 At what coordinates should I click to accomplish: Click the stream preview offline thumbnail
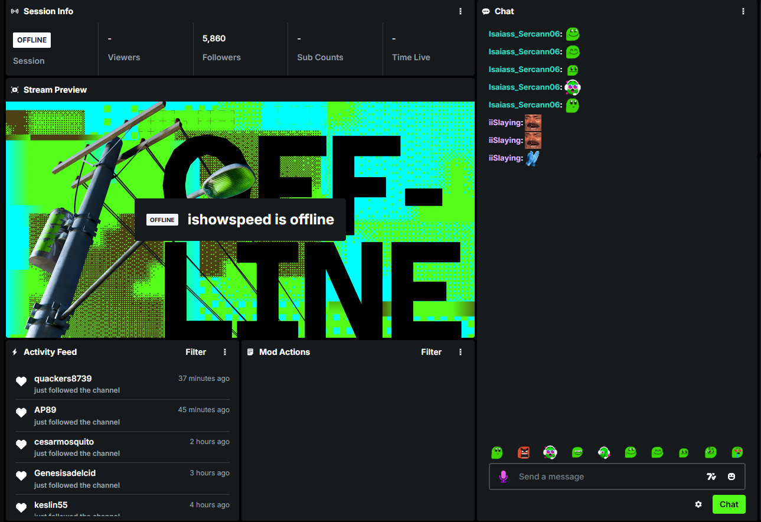pyautogui.click(x=240, y=220)
